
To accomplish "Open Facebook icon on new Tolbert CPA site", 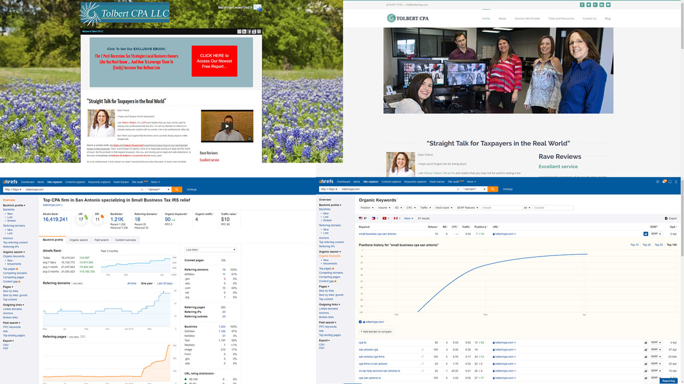I will tap(582, 5).
